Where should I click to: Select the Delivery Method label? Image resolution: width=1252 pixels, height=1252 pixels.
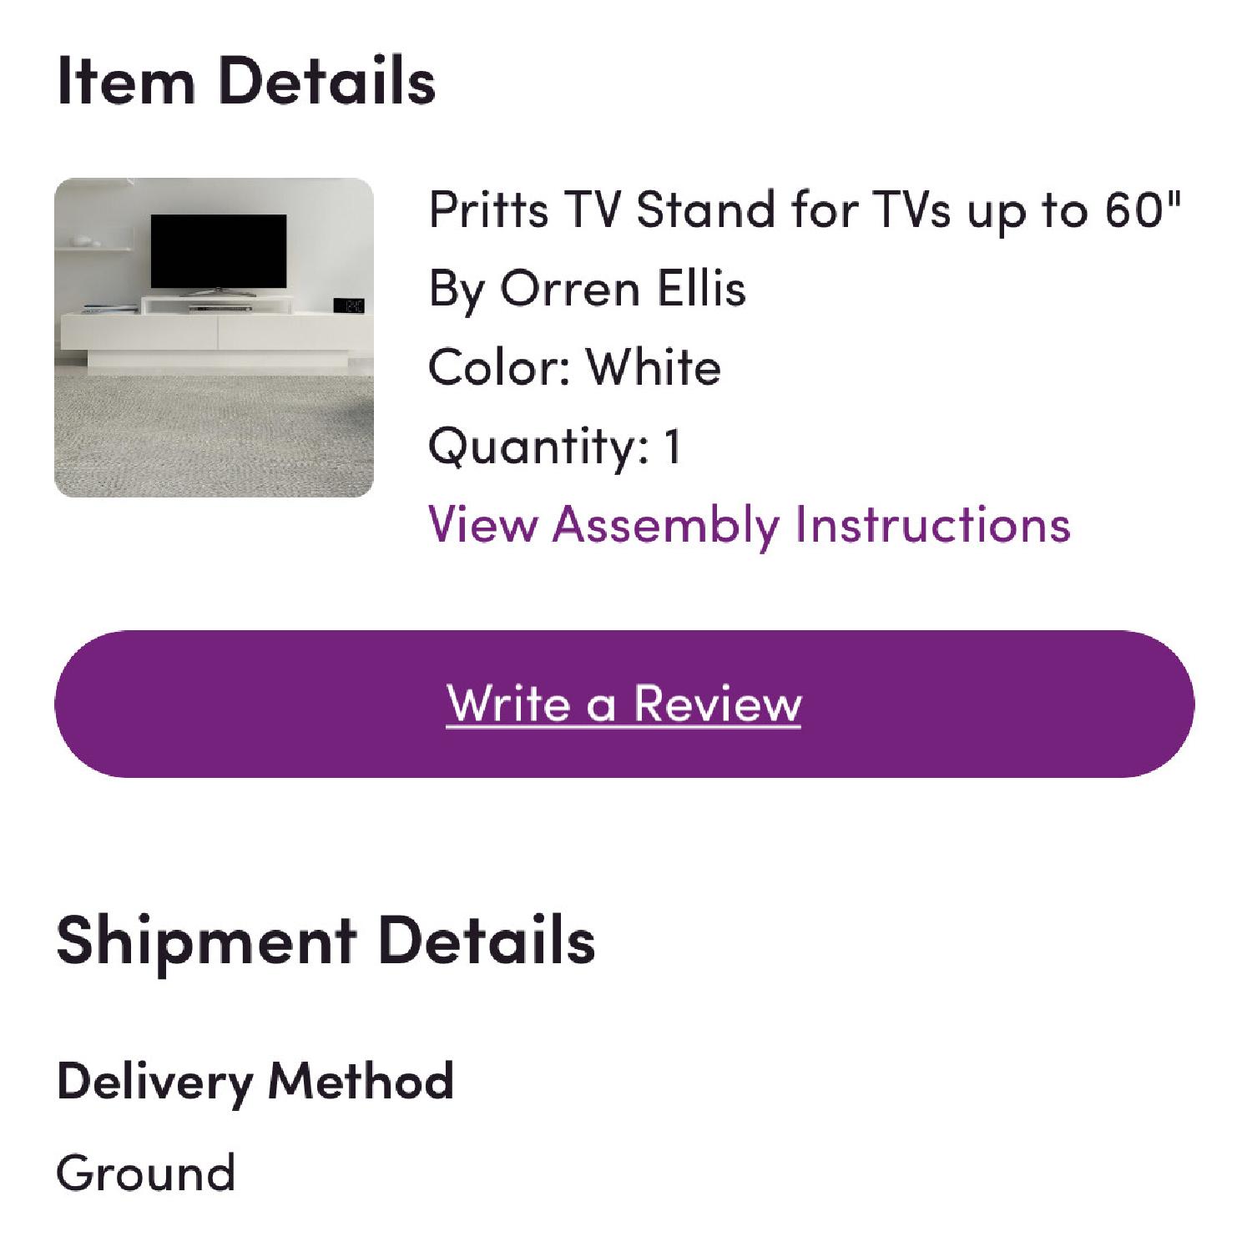coord(256,1080)
